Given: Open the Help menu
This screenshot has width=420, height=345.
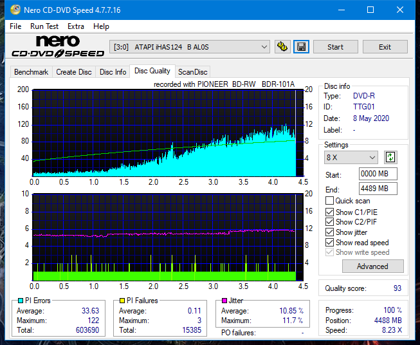Looking at the screenshot, I should tap(101, 26).
